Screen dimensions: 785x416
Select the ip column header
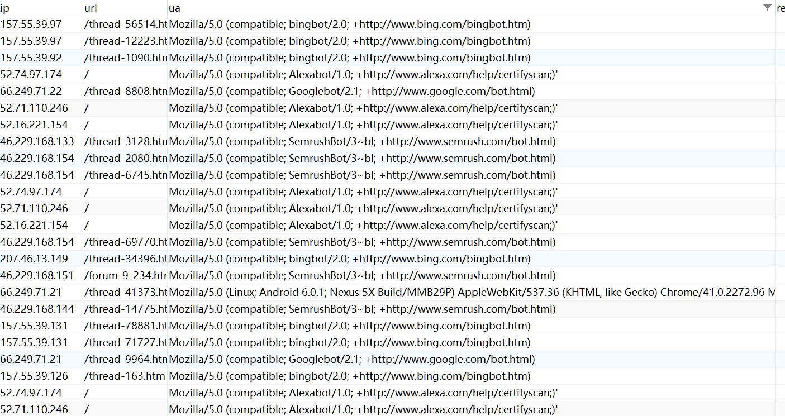pyautogui.click(x=41, y=8)
